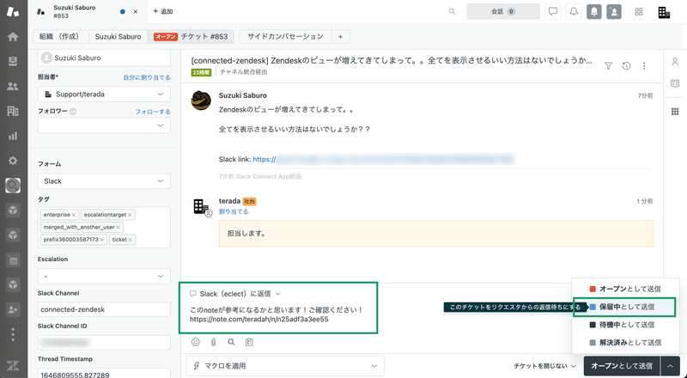
Task: Click the search magnifier in top bar
Action: tap(452, 11)
